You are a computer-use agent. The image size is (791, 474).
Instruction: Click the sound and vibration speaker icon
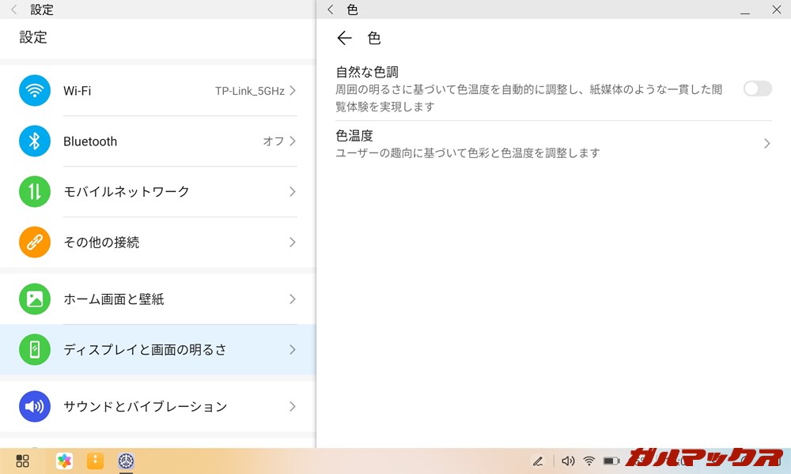pyautogui.click(x=34, y=407)
